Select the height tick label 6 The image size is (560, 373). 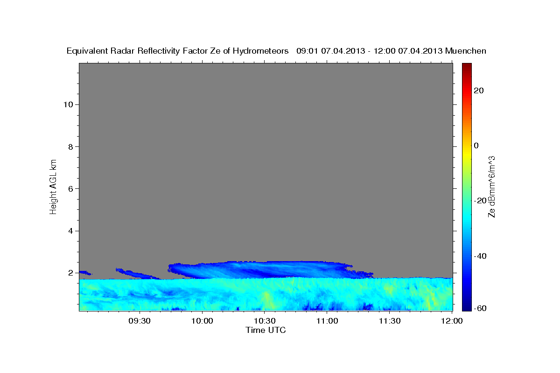pyautogui.click(x=70, y=188)
